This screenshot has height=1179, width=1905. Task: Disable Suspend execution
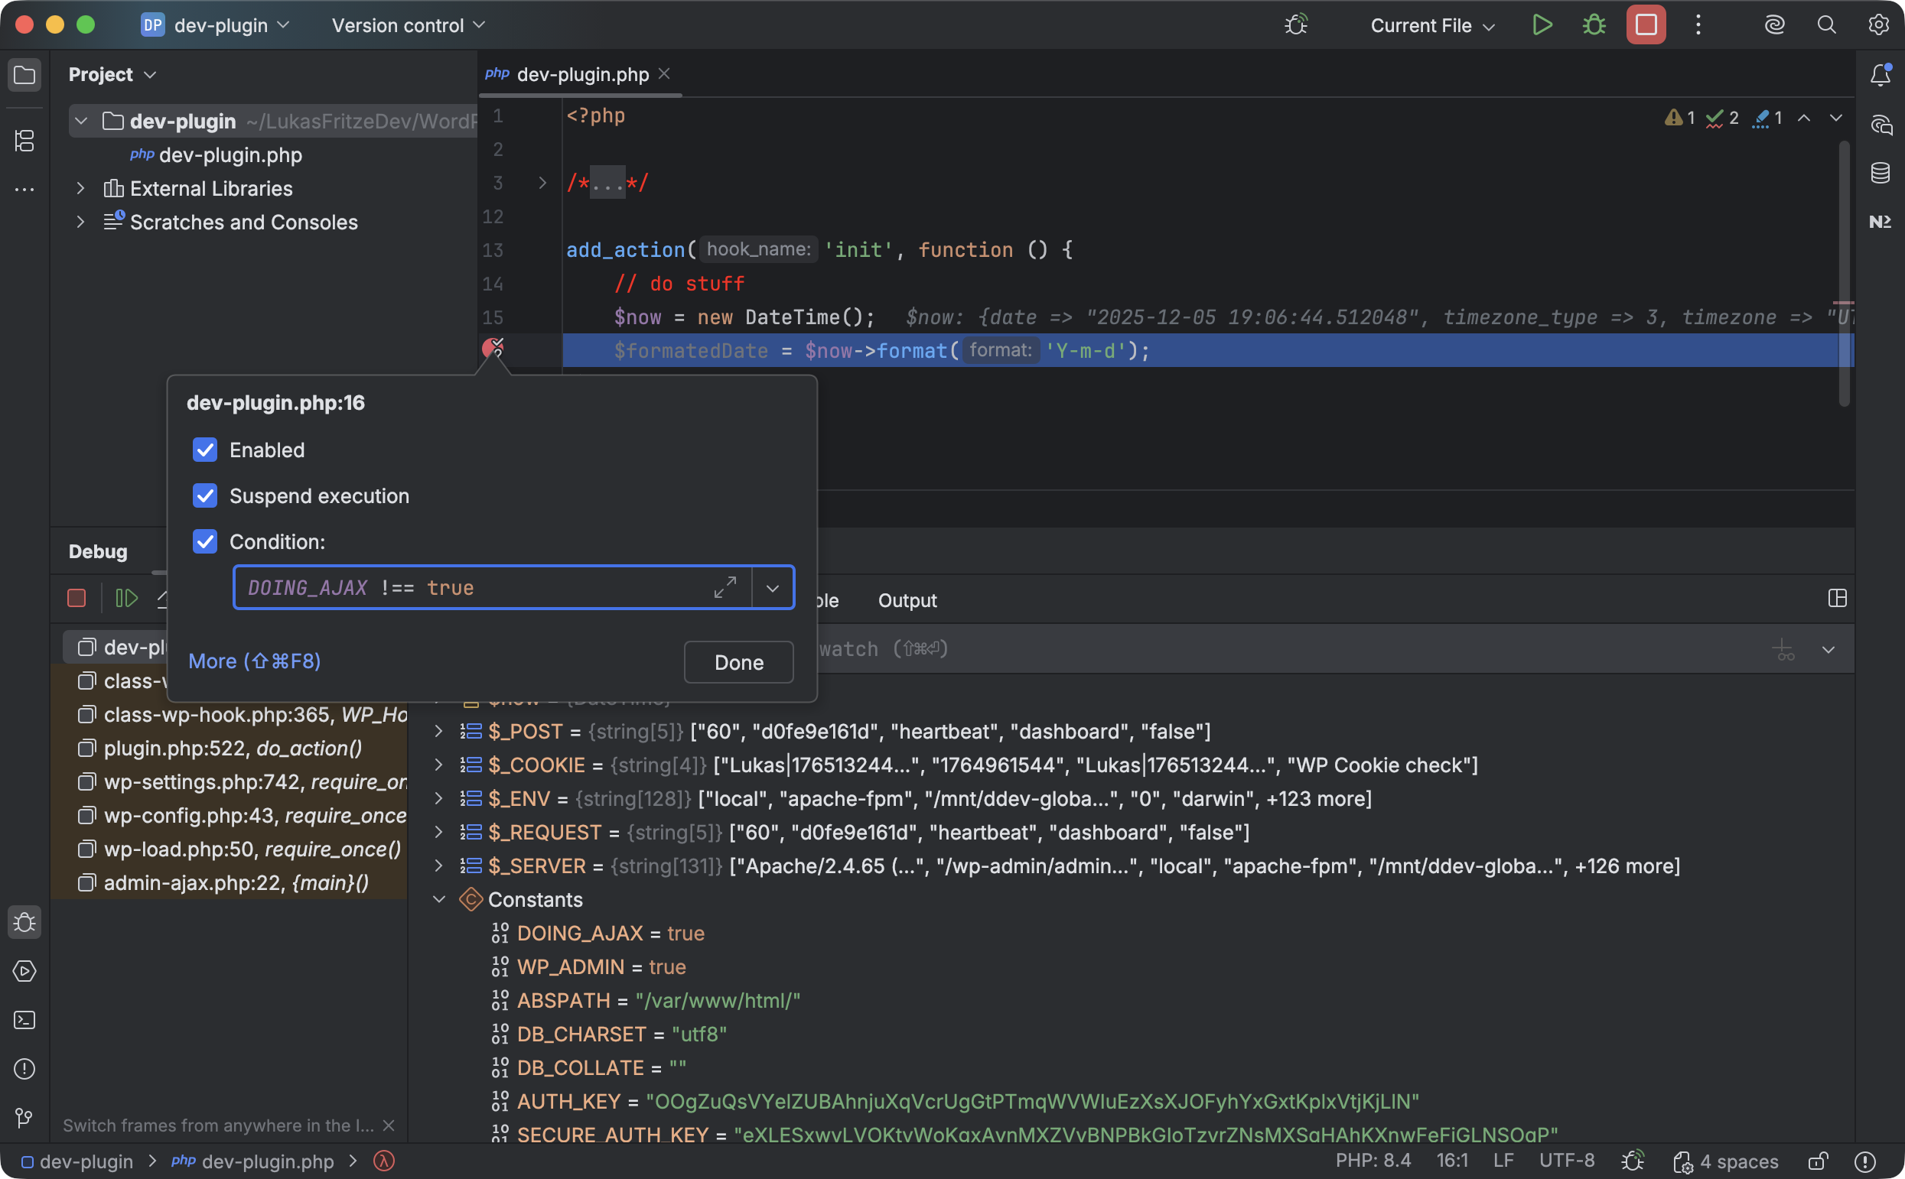204,496
